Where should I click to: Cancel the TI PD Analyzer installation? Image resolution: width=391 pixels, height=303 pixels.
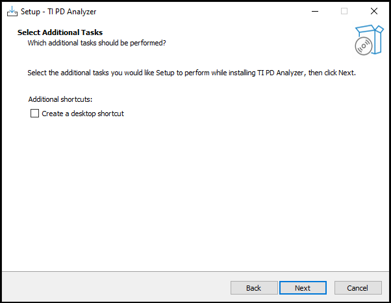click(x=357, y=287)
